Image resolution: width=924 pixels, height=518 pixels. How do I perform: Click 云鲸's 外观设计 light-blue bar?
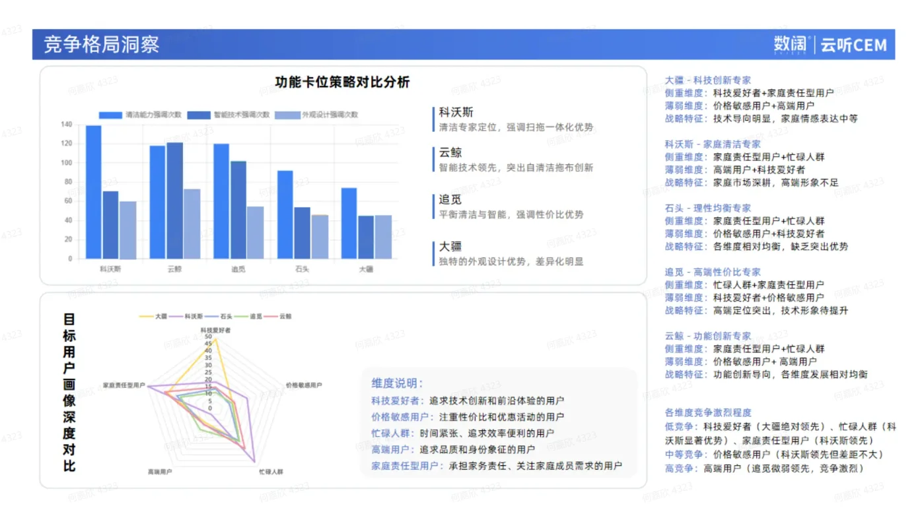[192, 224]
